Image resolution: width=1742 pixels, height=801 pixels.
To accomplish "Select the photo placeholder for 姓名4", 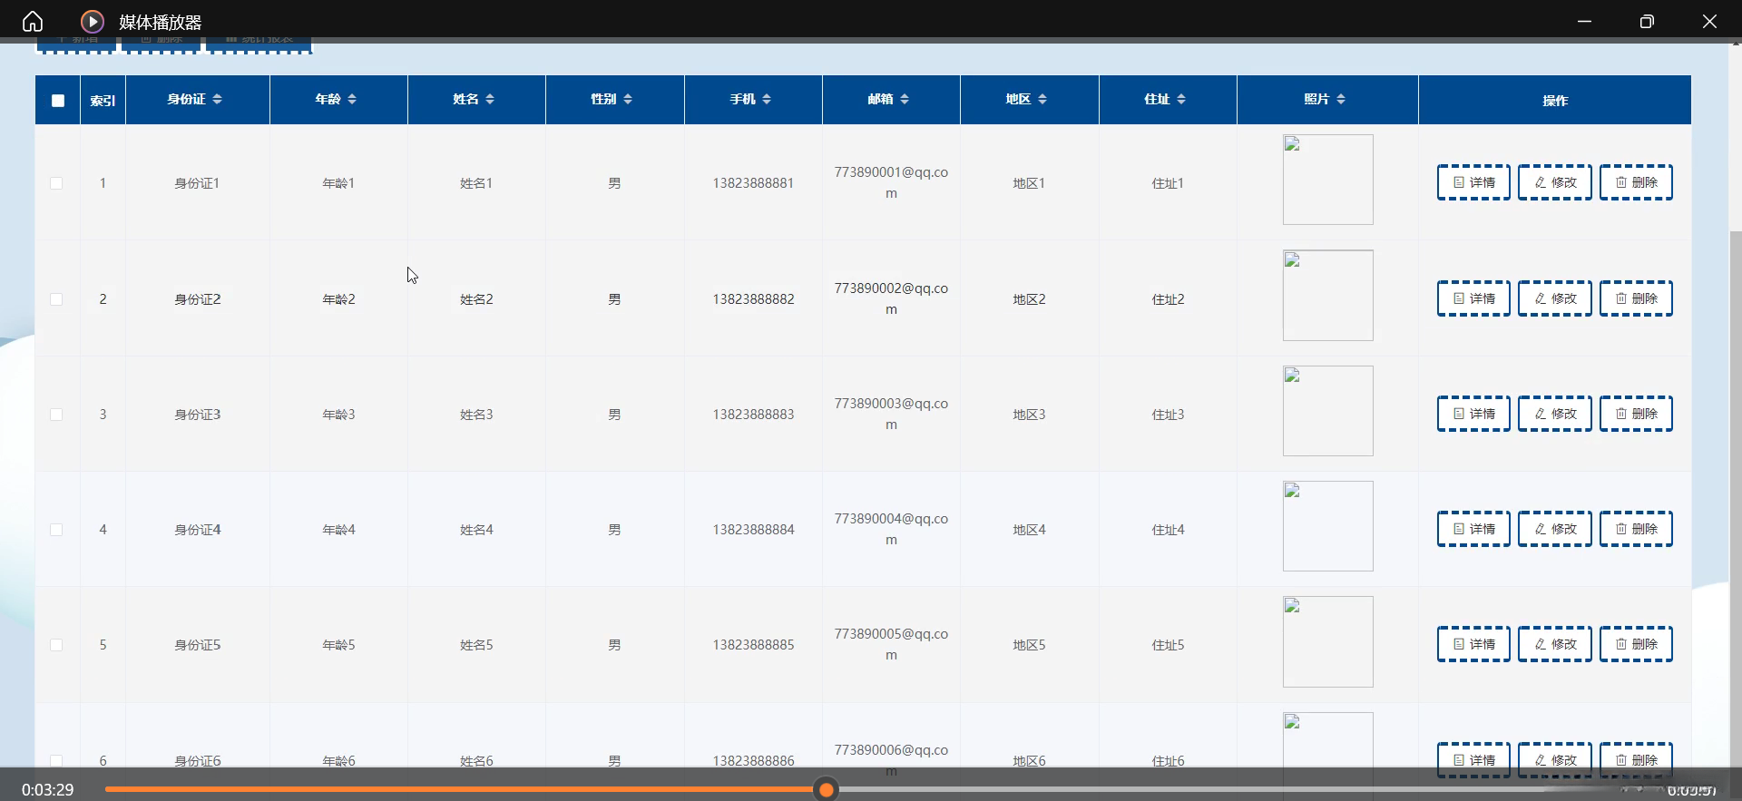I will tap(1327, 526).
